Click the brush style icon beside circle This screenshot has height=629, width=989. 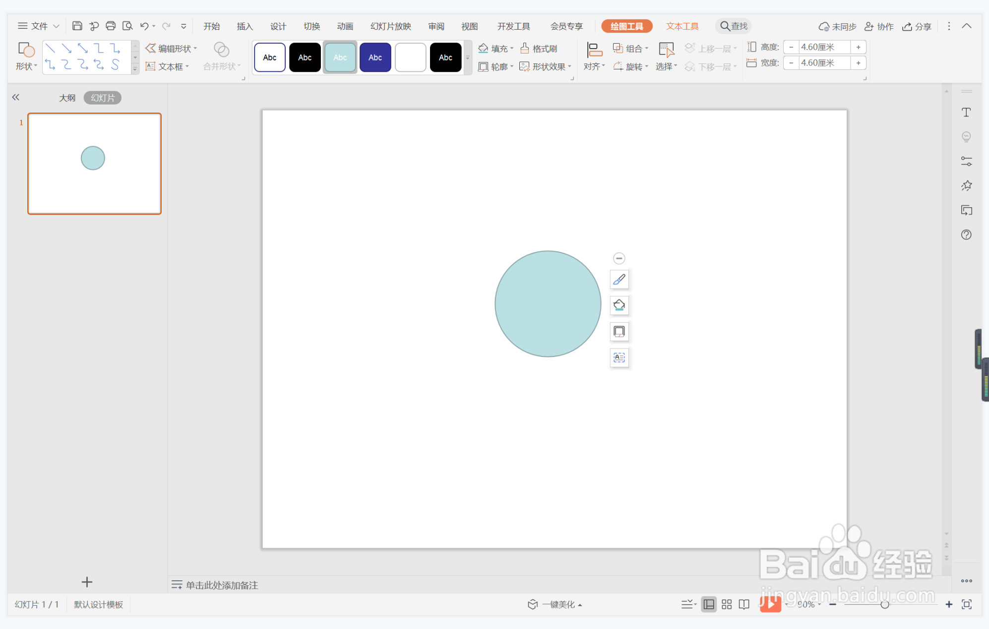coord(619,280)
